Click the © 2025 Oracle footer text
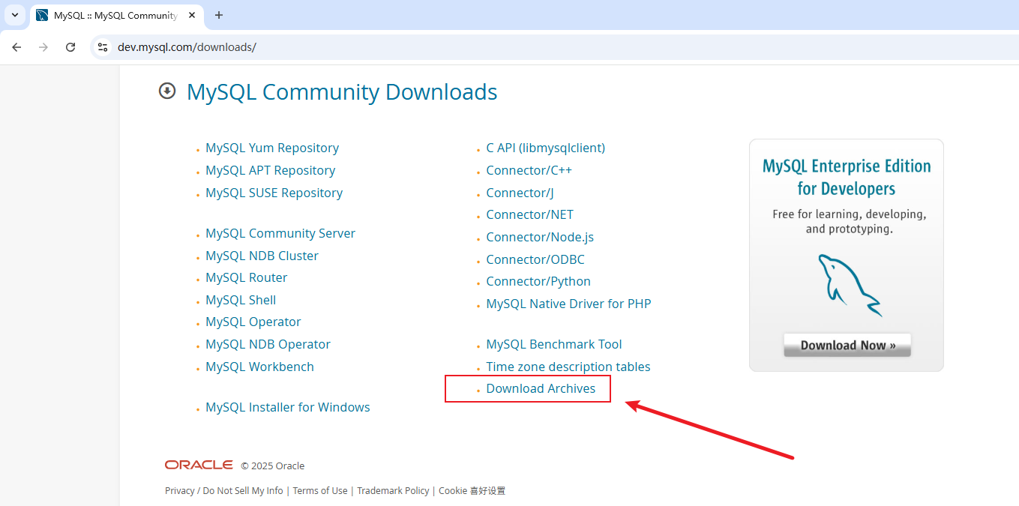Image resolution: width=1019 pixels, height=506 pixels. coord(273,466)
